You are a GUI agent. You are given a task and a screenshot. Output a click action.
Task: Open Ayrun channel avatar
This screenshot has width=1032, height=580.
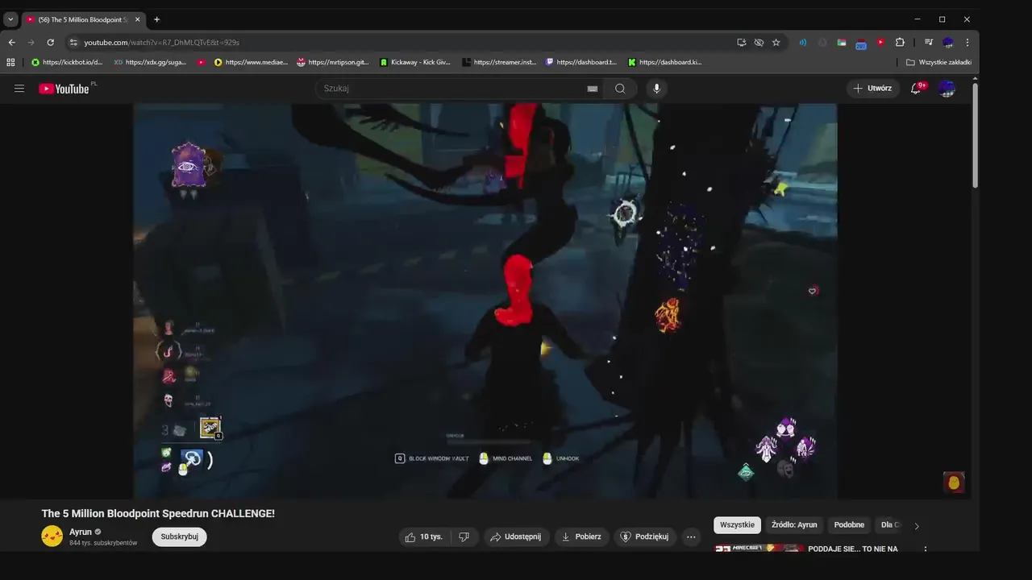52,536
